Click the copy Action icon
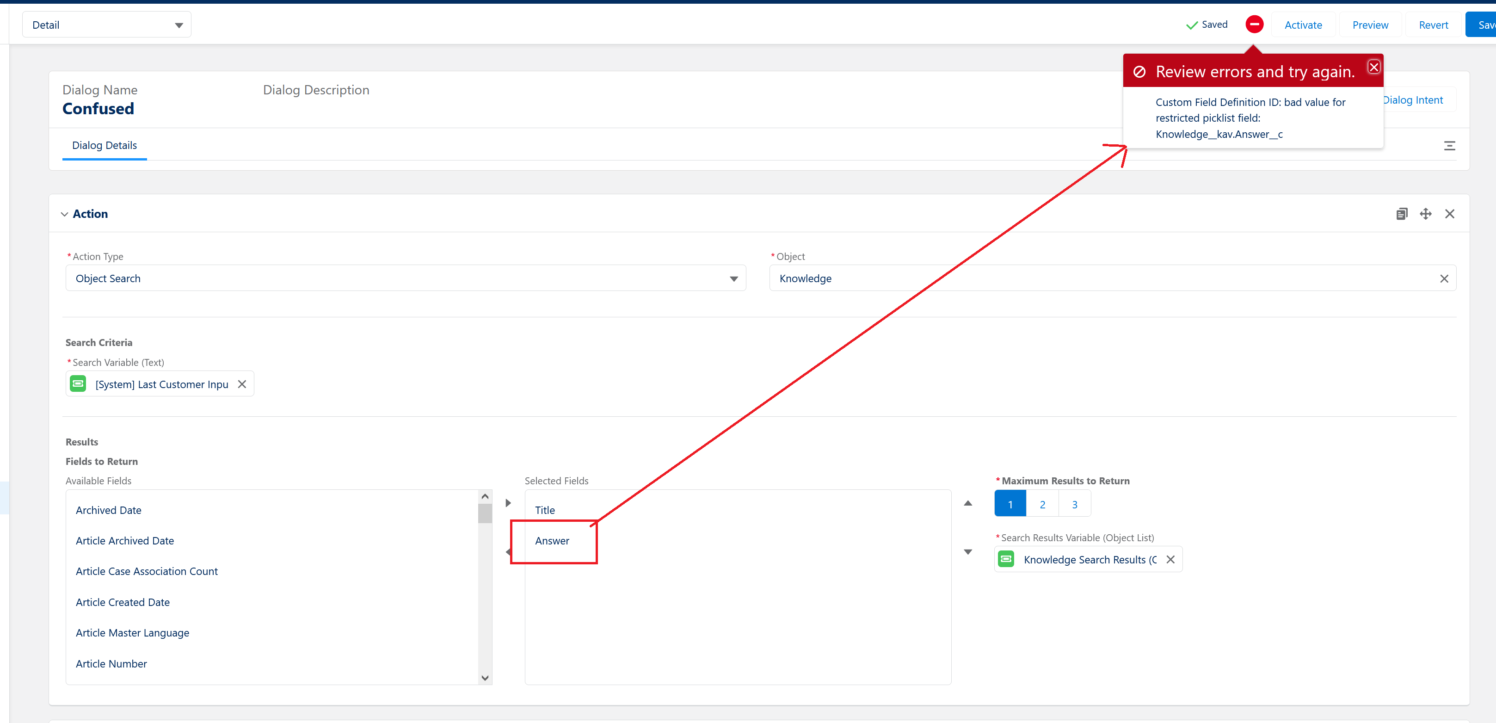The height and width of the screenshot is (723, 1496). 1401,214
